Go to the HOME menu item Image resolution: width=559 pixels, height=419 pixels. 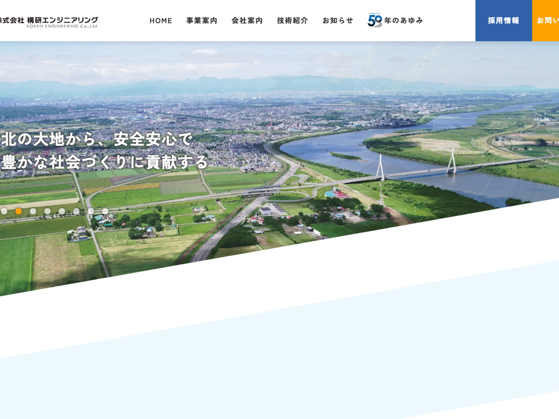161,20
